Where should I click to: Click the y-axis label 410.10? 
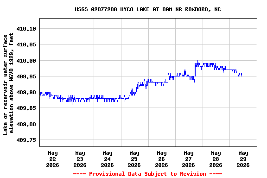(x=26, y=29)
